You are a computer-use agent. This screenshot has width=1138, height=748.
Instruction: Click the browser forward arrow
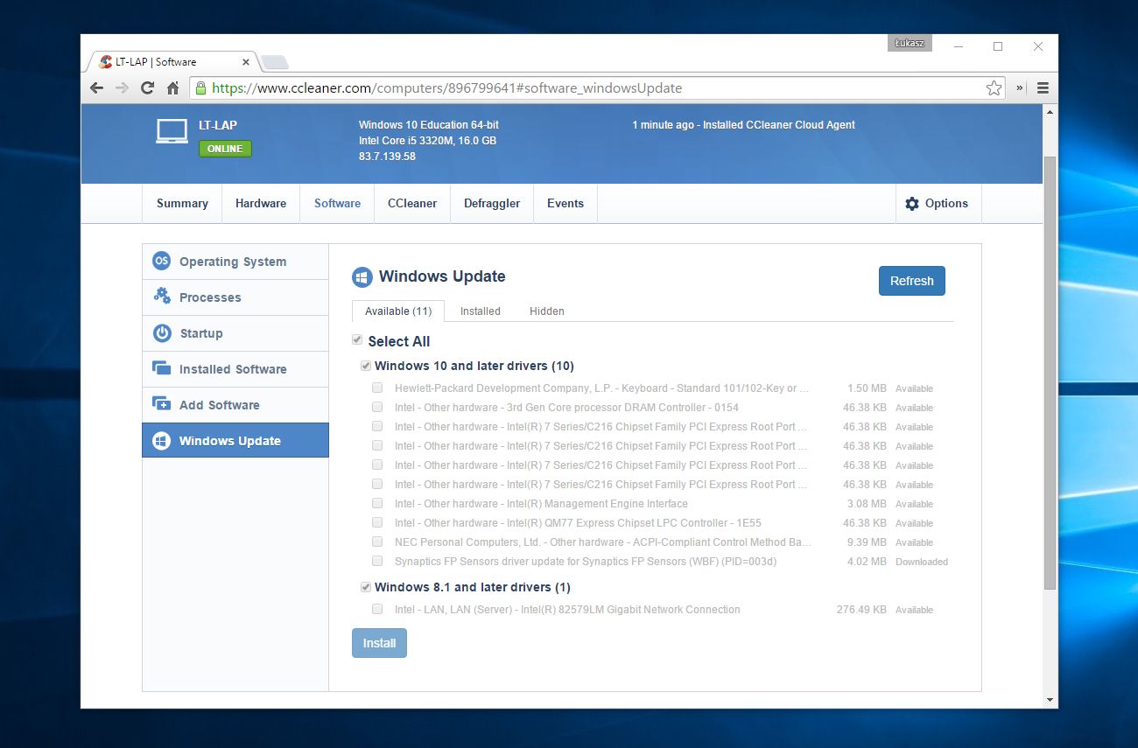[123, 87]
